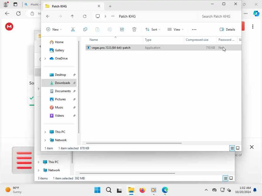Open the Windows Start menu
The width and height of the screenshot is (262, 196).
click(x=97, y=190)
